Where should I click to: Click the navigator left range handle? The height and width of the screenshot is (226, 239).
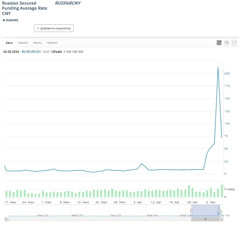[x=191, y=211]
